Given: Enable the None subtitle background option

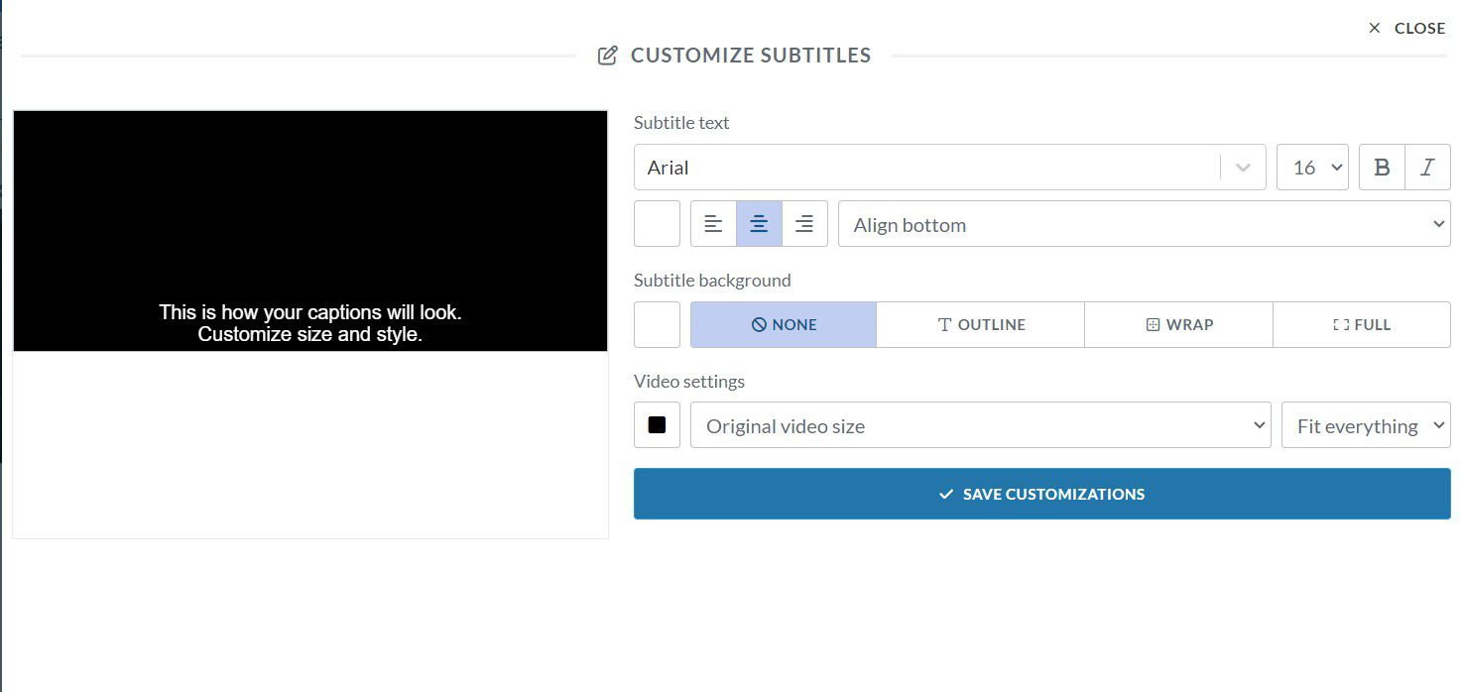Looking at the screenshot, I should (784, 324).
